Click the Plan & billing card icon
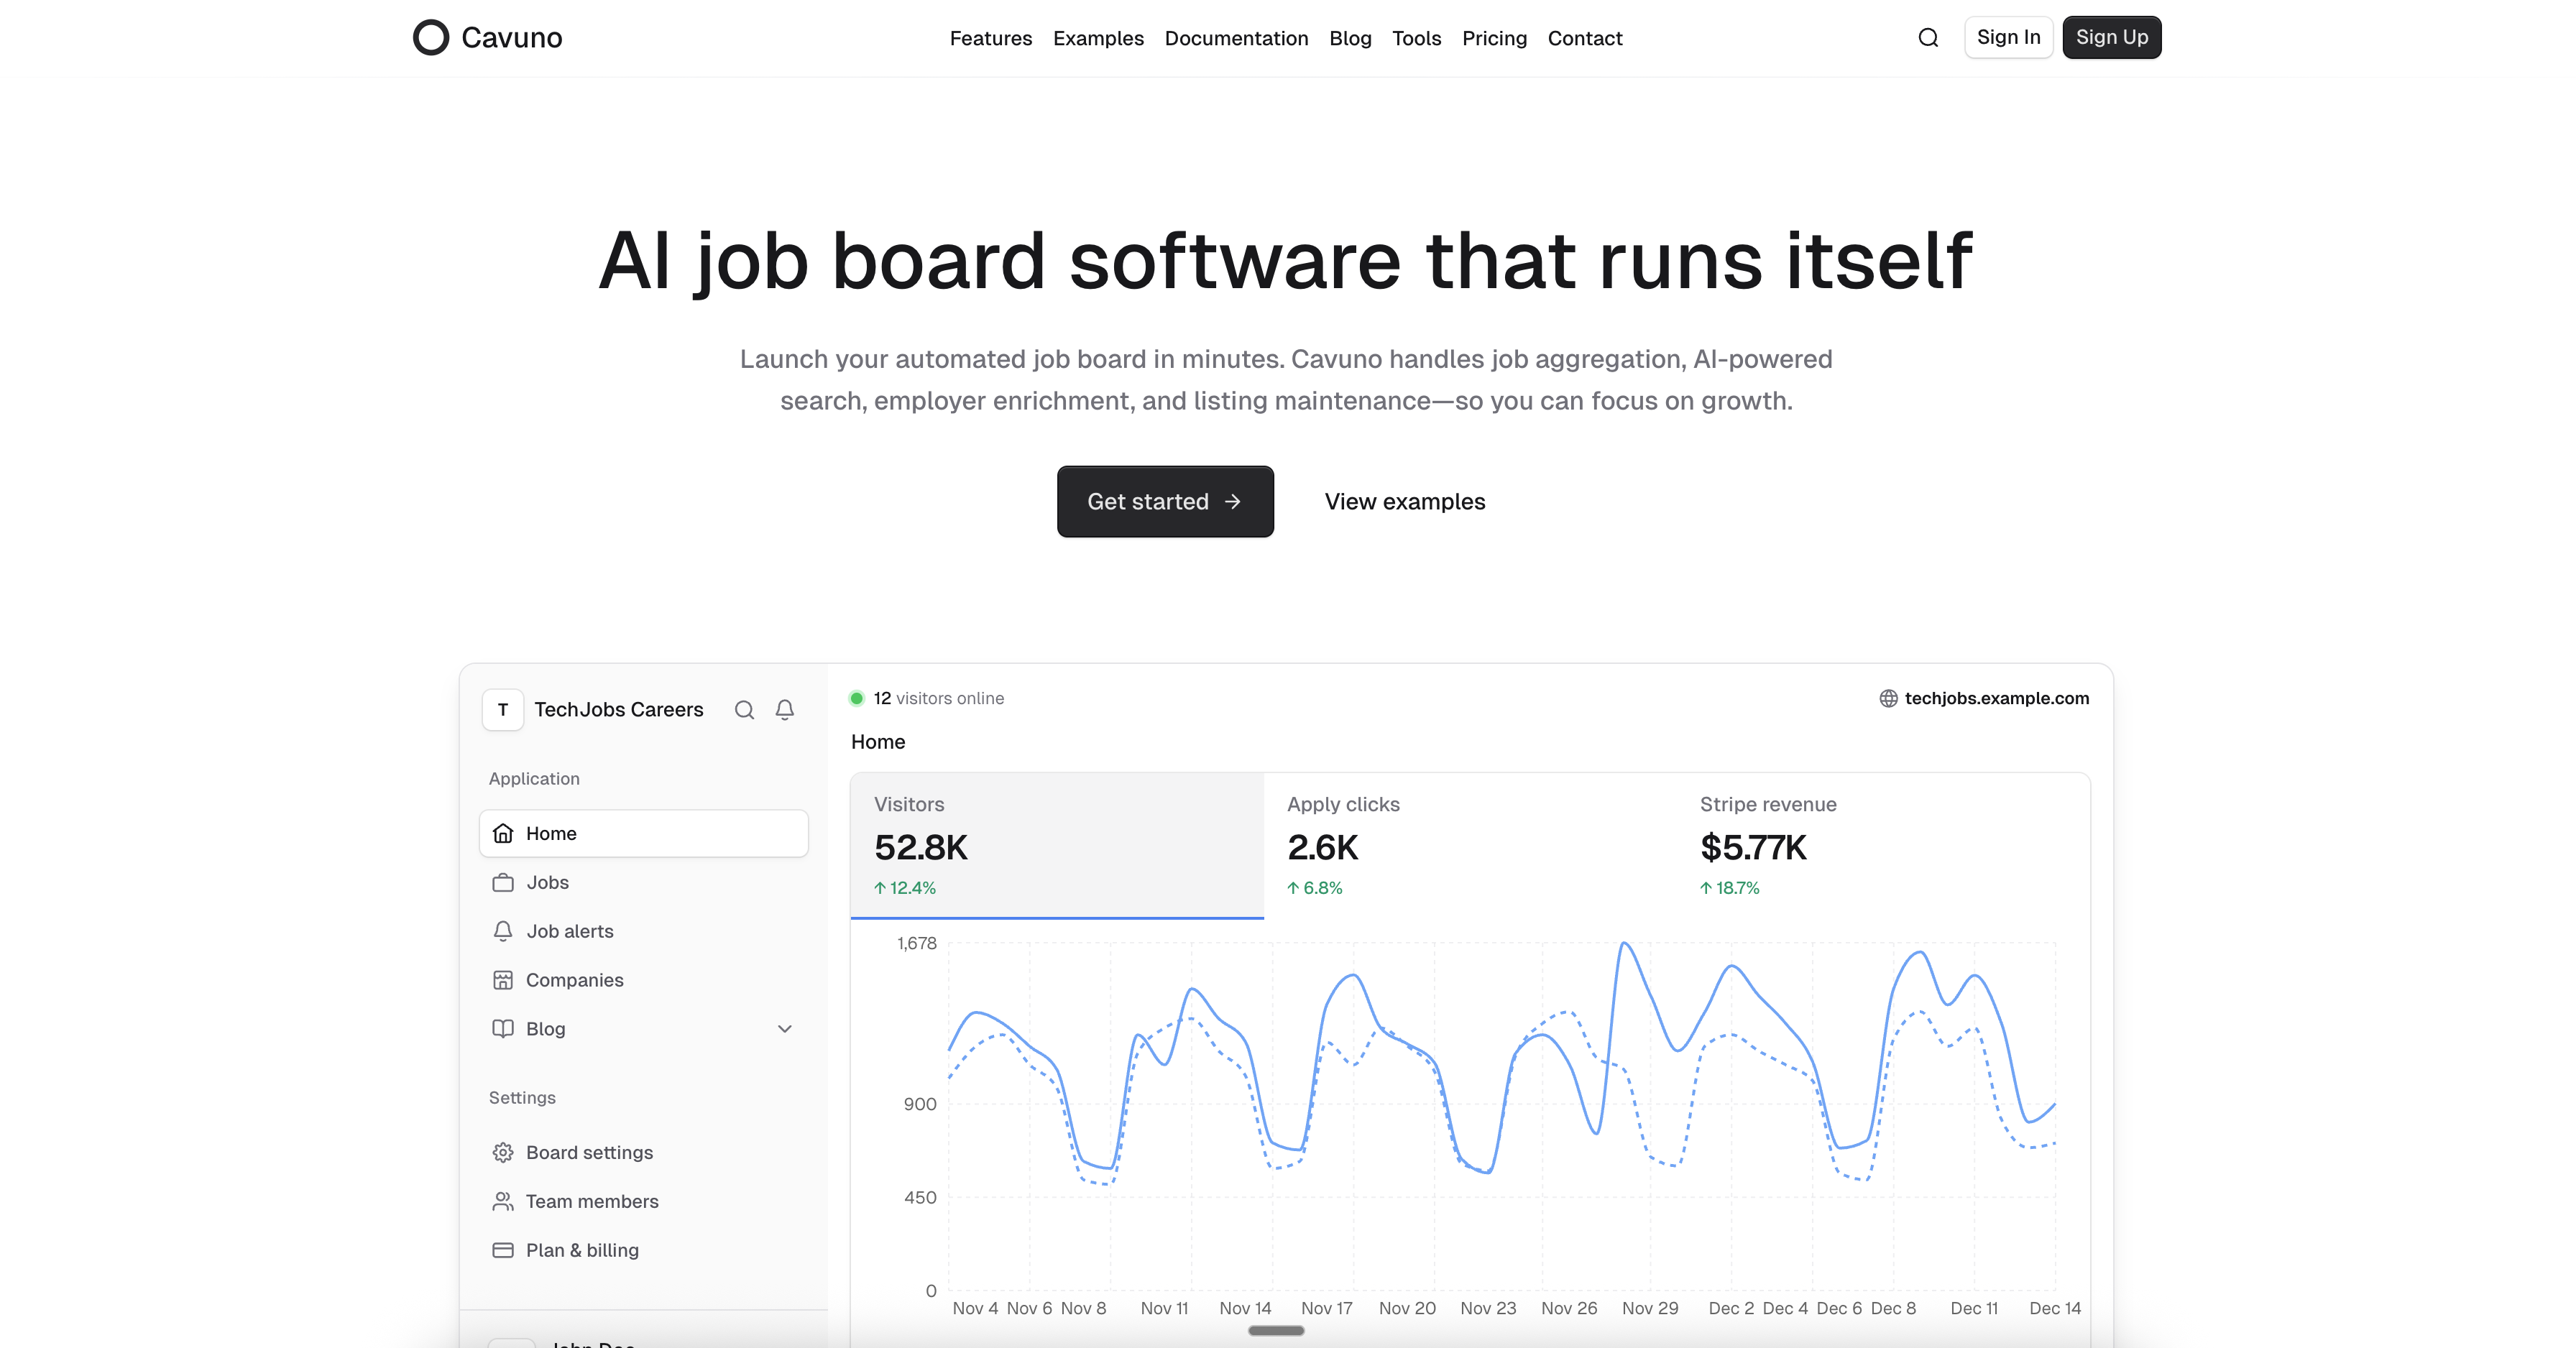The width and height of the screenshot is (2576, 1348). [503, 1251]
